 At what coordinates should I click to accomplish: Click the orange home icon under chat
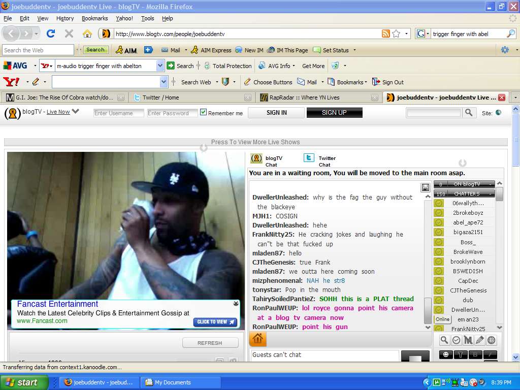click(257, 339)
